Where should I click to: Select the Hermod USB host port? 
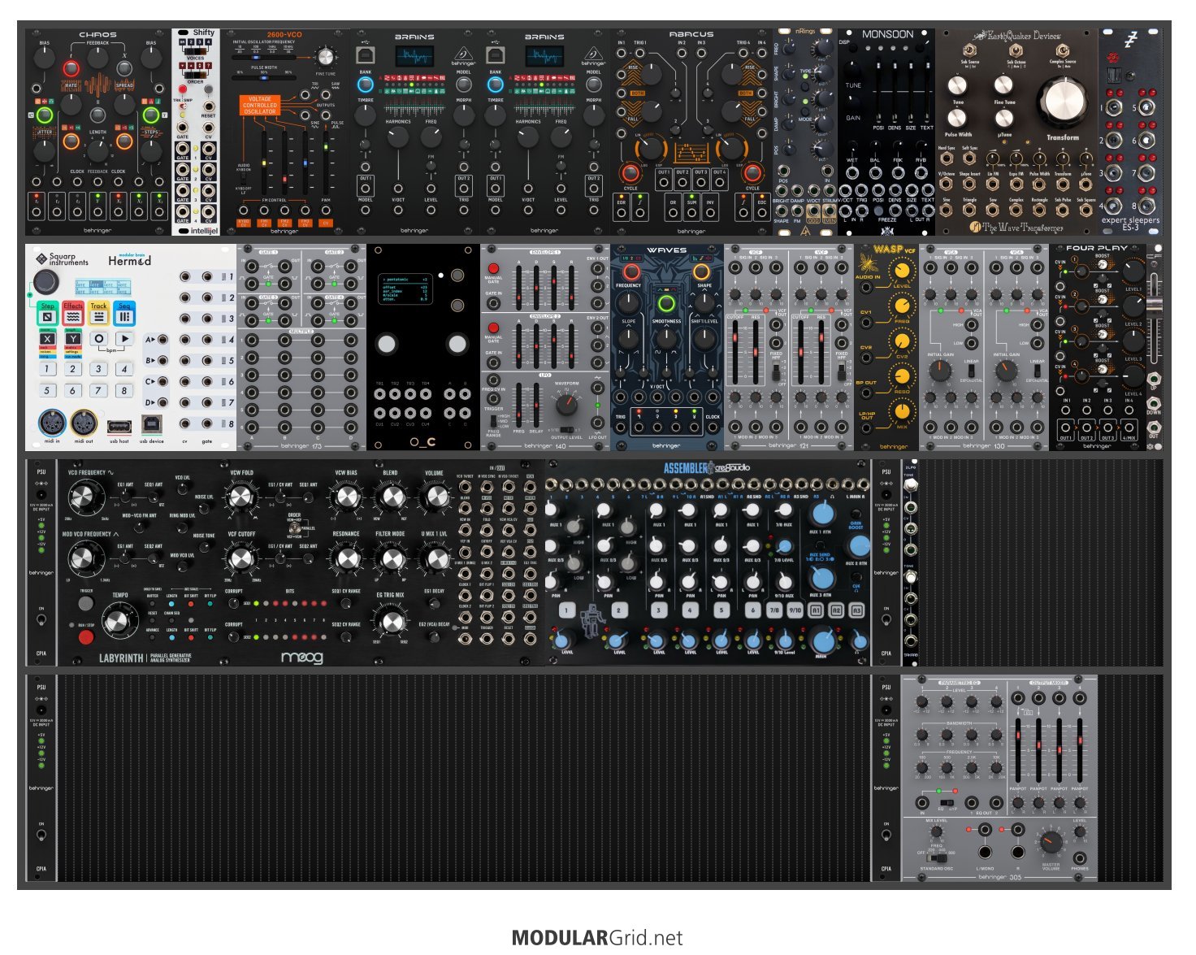[119, 425]
